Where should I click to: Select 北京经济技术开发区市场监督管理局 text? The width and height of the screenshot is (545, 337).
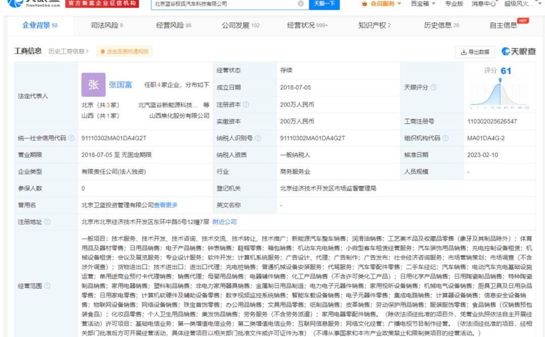[x=328, y=188]
